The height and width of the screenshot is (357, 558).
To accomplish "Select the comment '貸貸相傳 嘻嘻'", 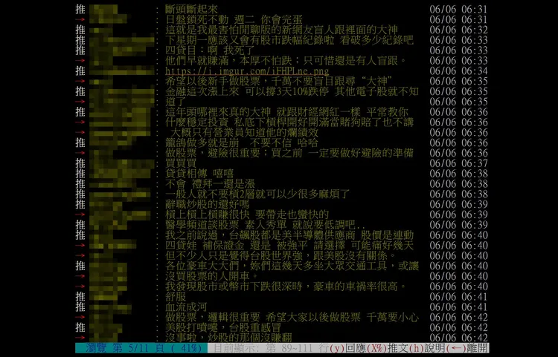I will 199,174.
